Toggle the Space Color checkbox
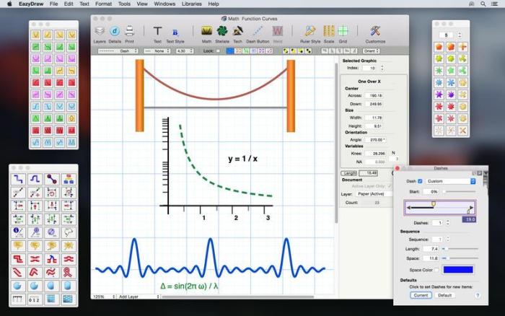The image size is (505, 316). coord(436,270)
